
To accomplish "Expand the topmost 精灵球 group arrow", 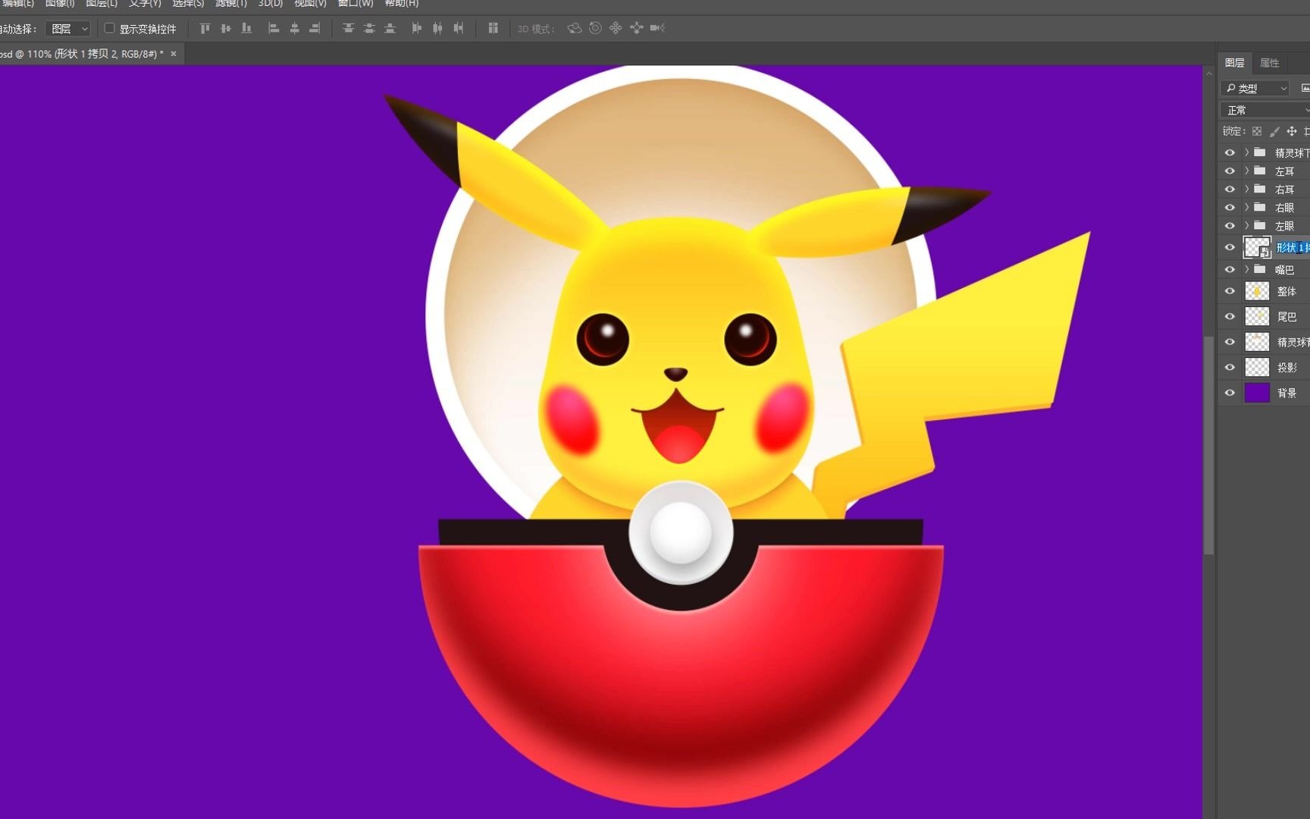I will click(1246, 152).
